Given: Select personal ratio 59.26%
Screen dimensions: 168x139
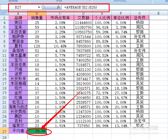Looking at the screenshot, I should point(102,32).
